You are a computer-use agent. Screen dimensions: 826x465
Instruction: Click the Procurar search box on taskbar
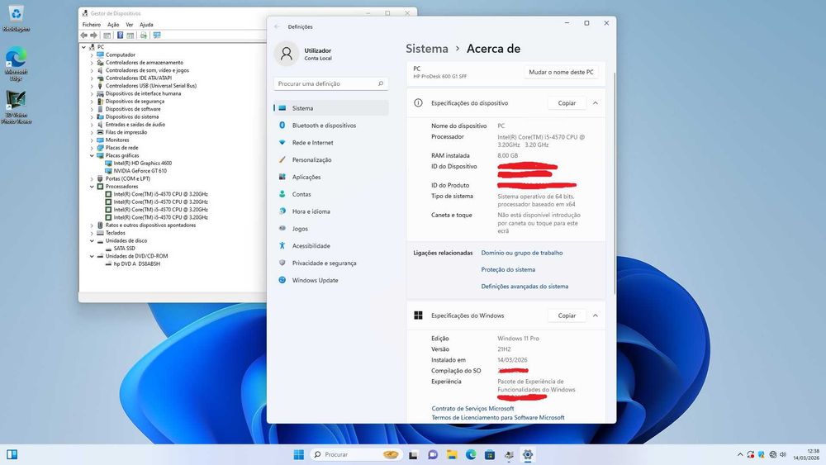pos(356,454)
